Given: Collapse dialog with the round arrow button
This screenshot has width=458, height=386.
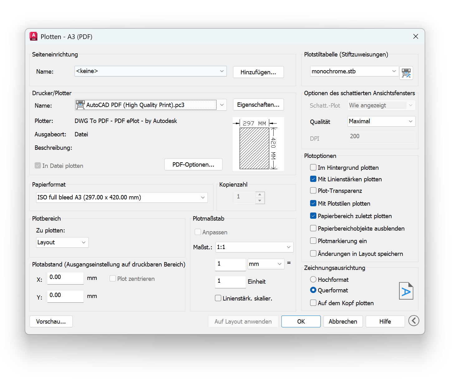Looking at the screenshot, I should 414,321.
